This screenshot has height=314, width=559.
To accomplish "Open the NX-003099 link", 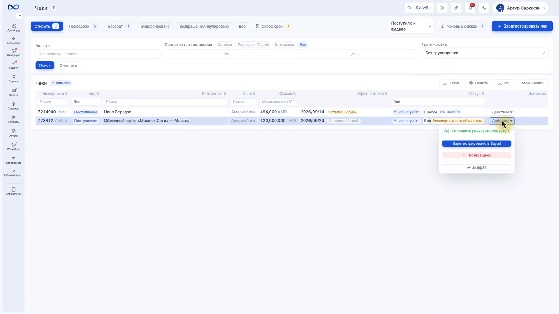I will (x=450, y=112).
